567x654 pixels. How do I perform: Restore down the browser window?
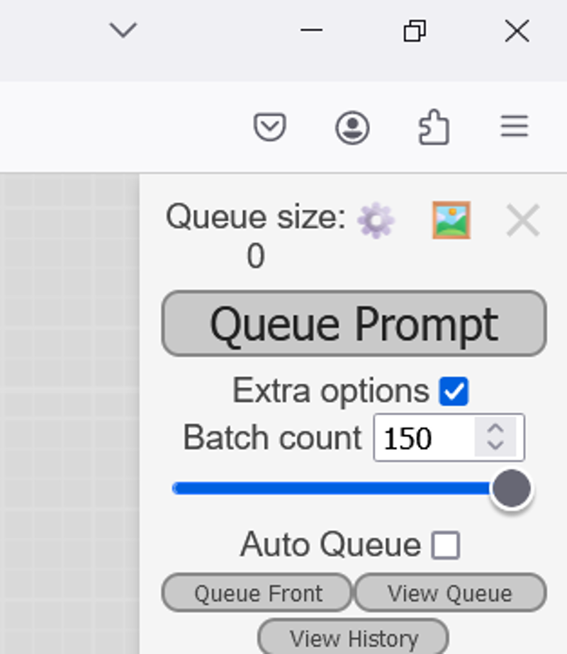point(415,30)
